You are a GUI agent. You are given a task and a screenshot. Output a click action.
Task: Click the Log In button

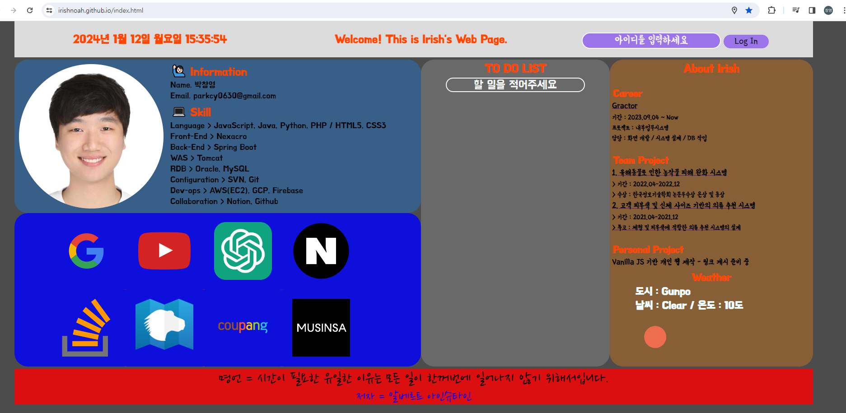pos(746,41)
